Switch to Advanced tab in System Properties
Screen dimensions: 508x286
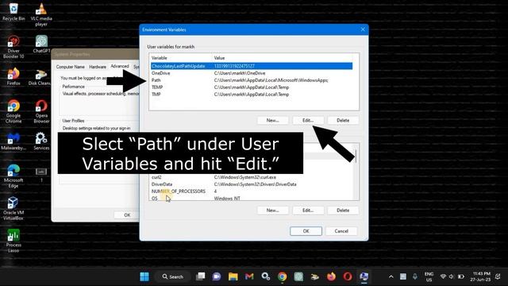(120, 66)
